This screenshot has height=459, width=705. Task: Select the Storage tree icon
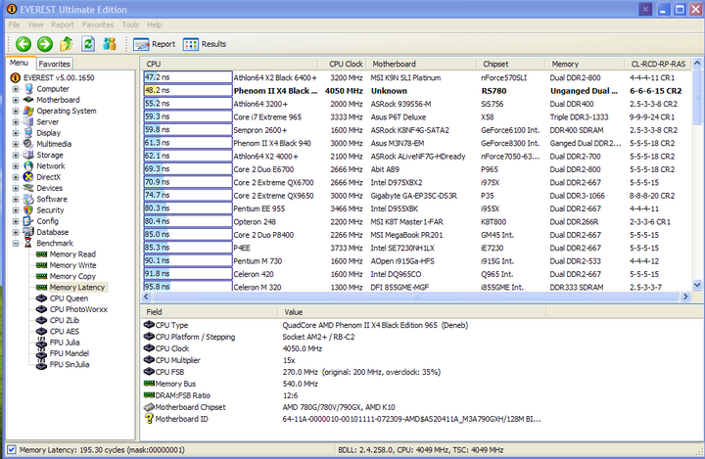[28, 155]
